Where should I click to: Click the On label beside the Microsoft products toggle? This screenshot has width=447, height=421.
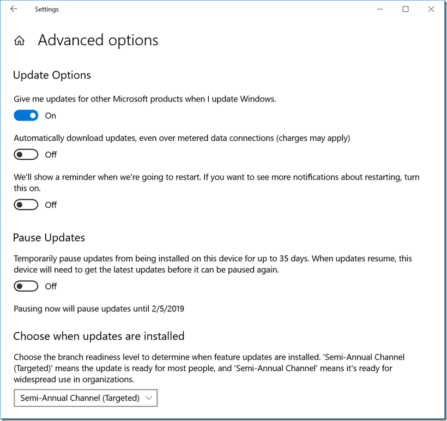51,116
